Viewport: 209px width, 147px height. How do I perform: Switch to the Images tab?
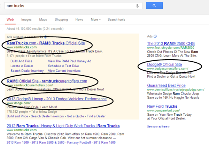coord(26,20)
